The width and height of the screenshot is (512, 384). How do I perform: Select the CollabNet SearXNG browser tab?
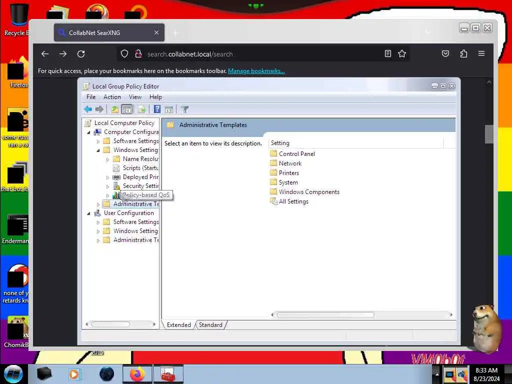[x=109, y=32]
